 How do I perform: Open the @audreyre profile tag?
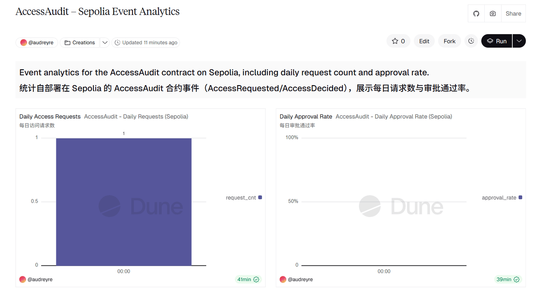[x=37, y=42]
